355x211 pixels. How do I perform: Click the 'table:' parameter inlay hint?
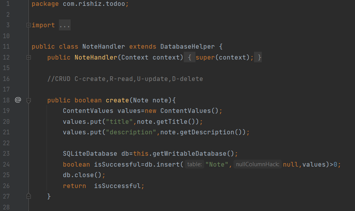(194, 164)
